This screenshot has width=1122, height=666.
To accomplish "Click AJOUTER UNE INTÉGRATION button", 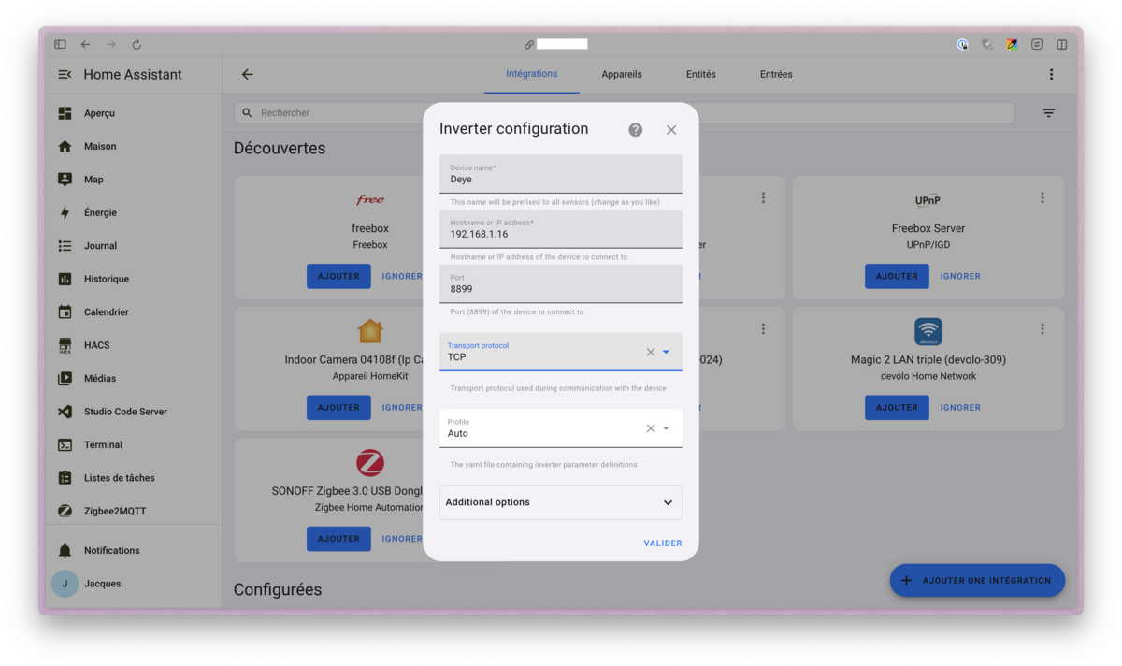I will 977,580.
